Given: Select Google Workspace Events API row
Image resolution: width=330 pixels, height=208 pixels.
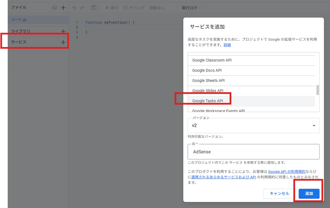Looking at the screenshot, I should pyautogui.click(x=251, y=110).
